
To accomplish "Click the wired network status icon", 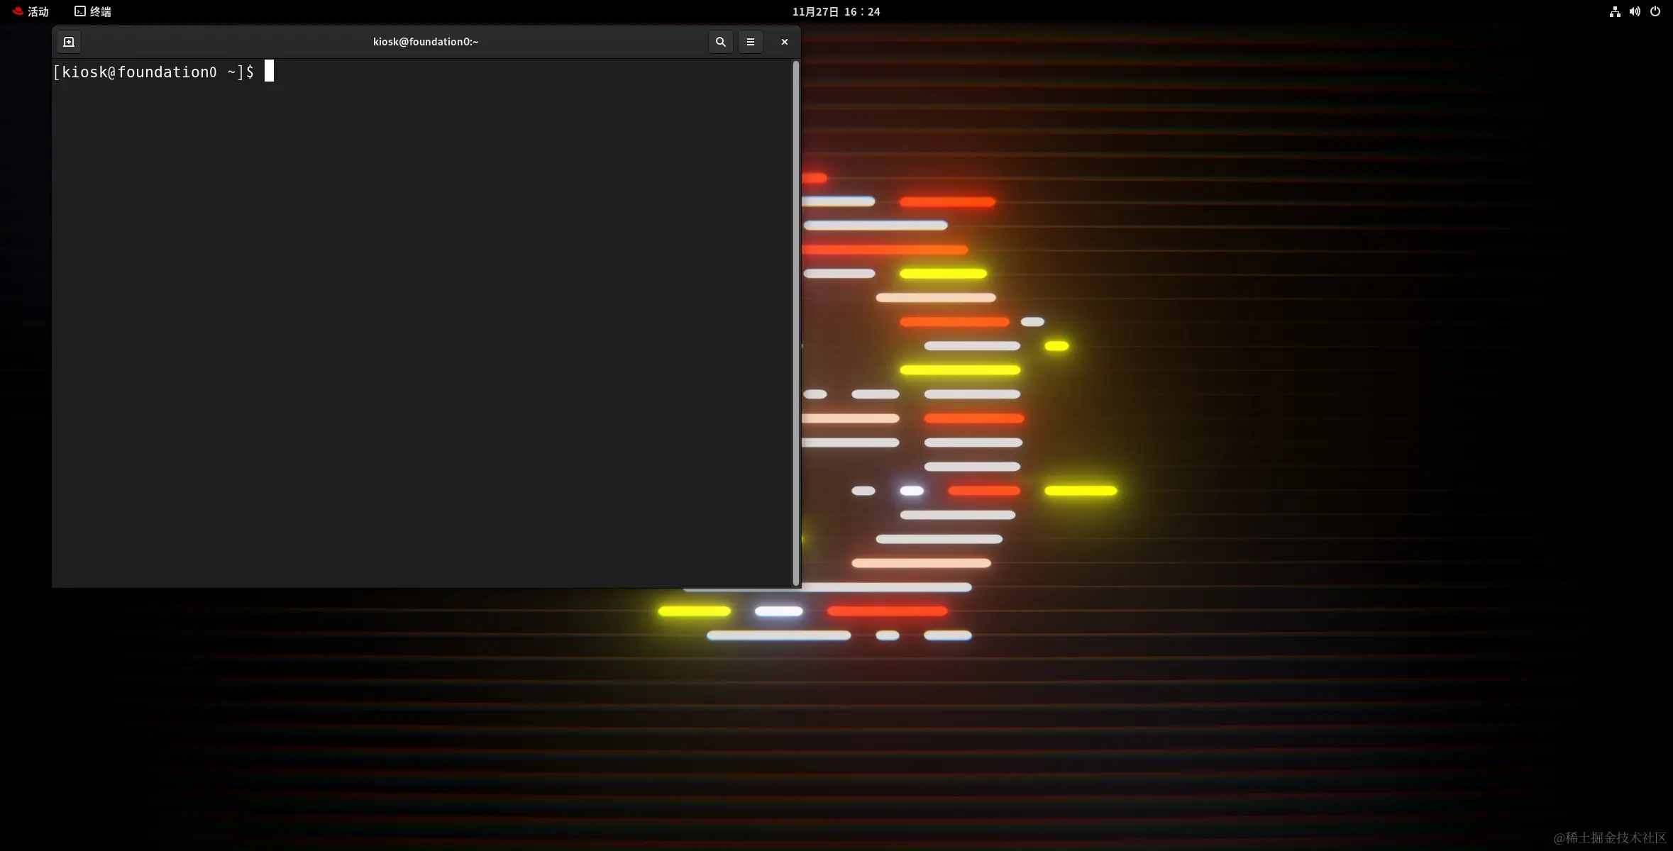I will (1615, 11).
